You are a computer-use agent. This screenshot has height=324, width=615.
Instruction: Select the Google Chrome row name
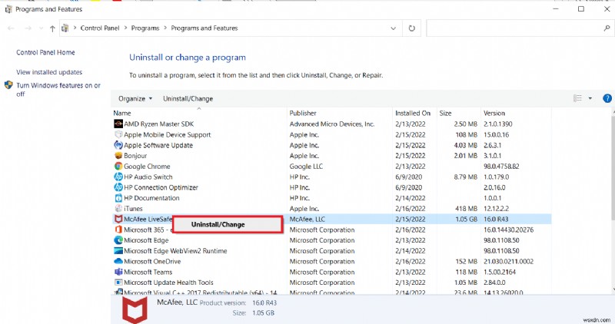pyautogui.click(x=147, y=167)
